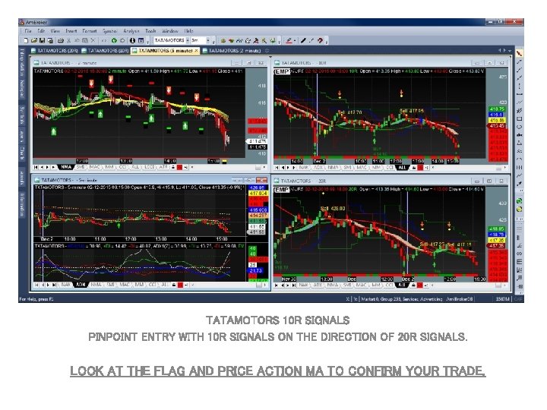Image resolution: width=547 pixels, height=410 pixels.
Task: Click the Save floppy disk icon
Action: [x=43, y=40]
